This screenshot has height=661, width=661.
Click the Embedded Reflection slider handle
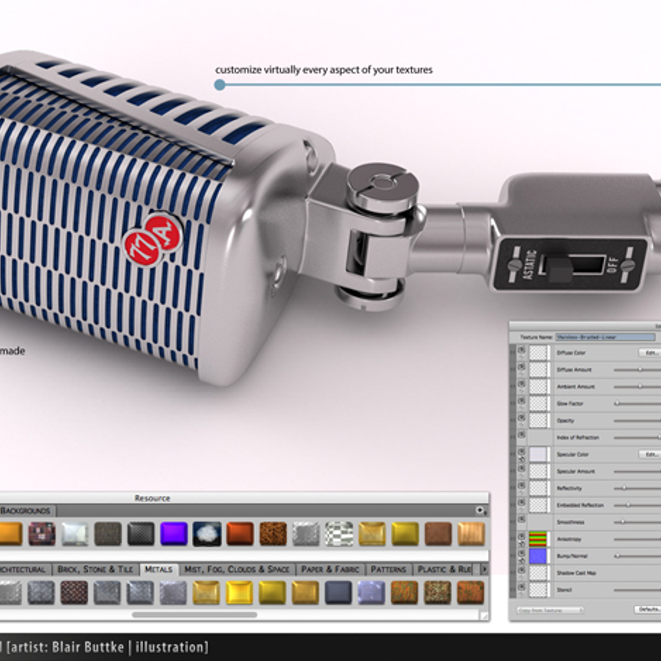tap(628, 505)
